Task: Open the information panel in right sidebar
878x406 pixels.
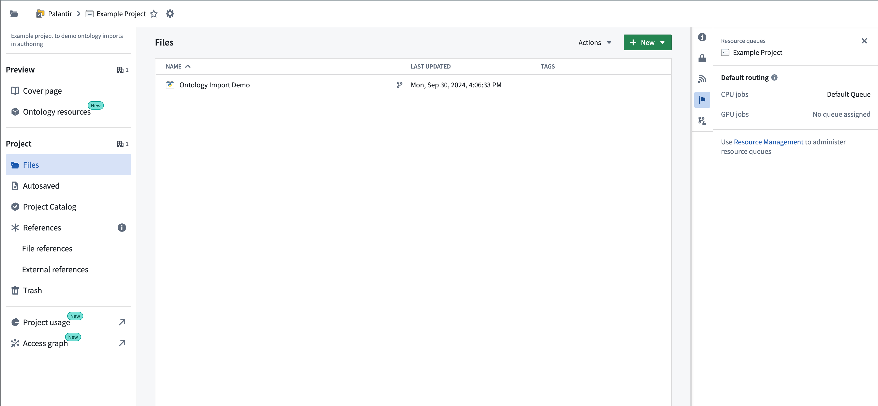Action: (x=702, y=37)
